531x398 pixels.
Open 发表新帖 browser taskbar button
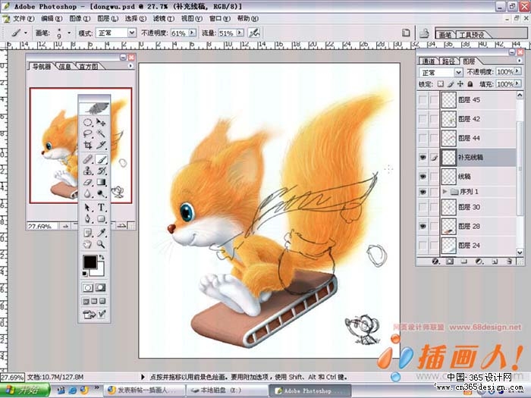[144, 390]
